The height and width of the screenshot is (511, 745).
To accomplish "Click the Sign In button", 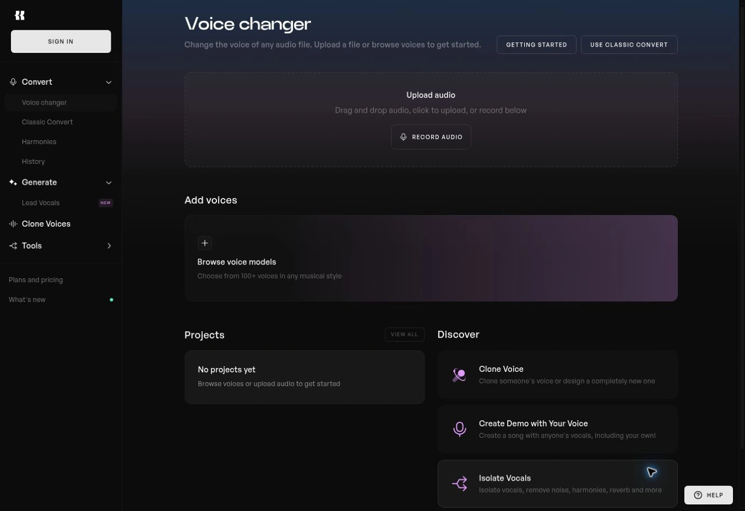I will pyautogui.click(x=61, y=41).
